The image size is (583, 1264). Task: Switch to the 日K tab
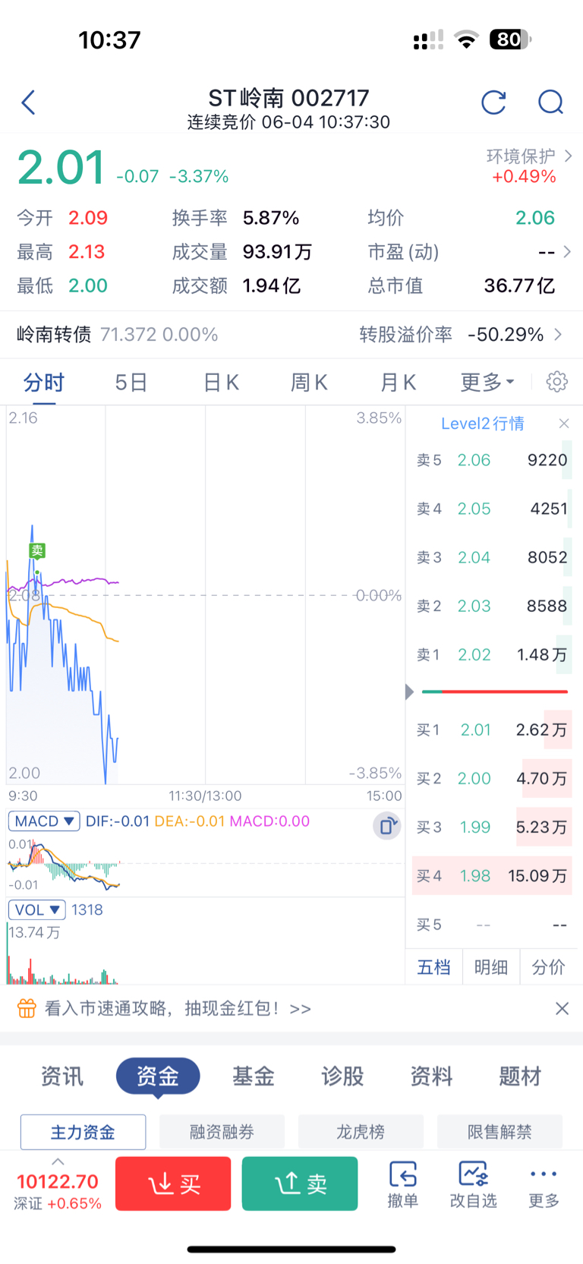[x=221, y=382]
